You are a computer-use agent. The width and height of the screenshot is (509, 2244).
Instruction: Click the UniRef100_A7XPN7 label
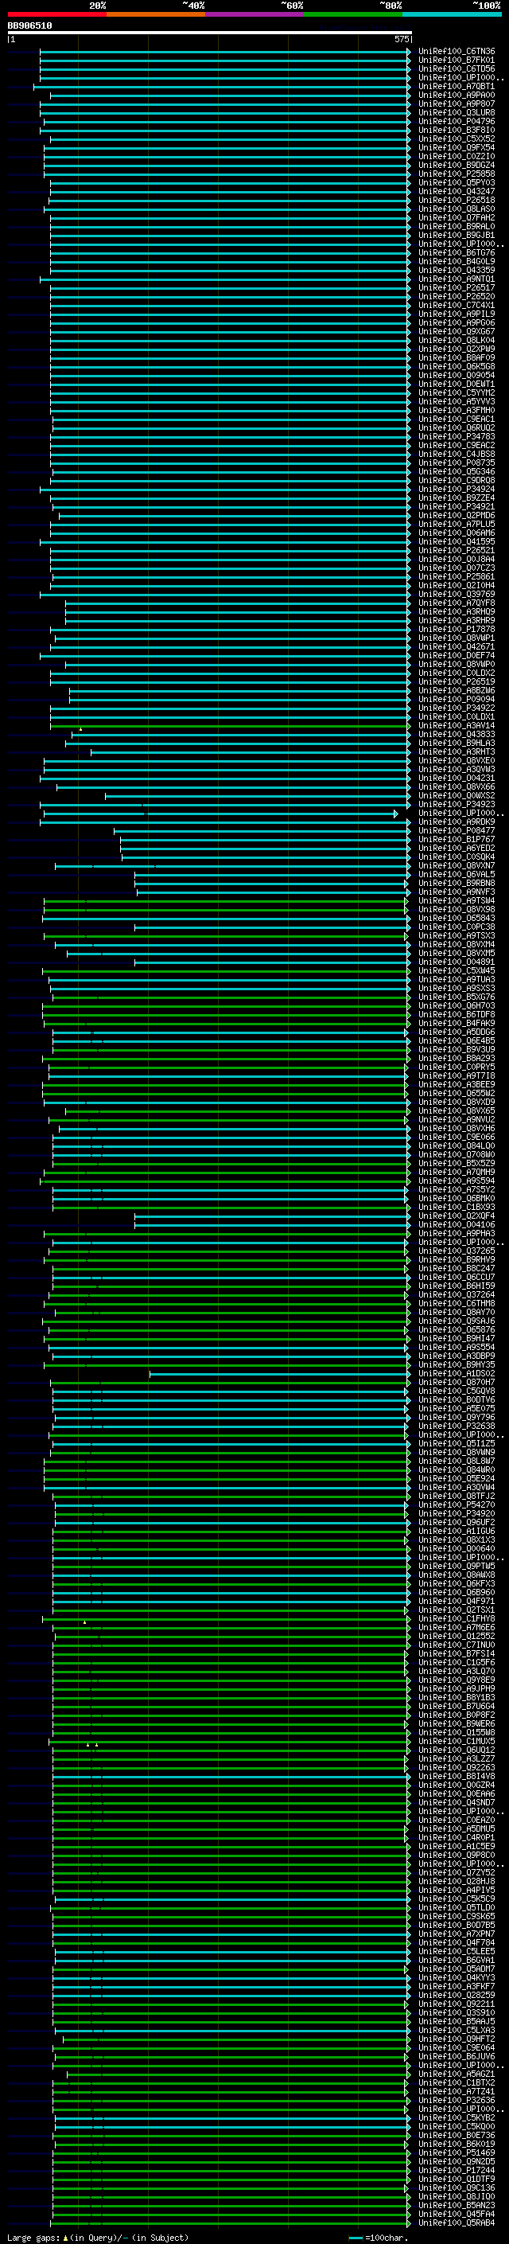(456, 1934)
